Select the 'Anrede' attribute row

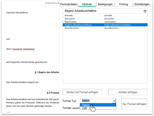pyautogui.click(x=105, y=15)
